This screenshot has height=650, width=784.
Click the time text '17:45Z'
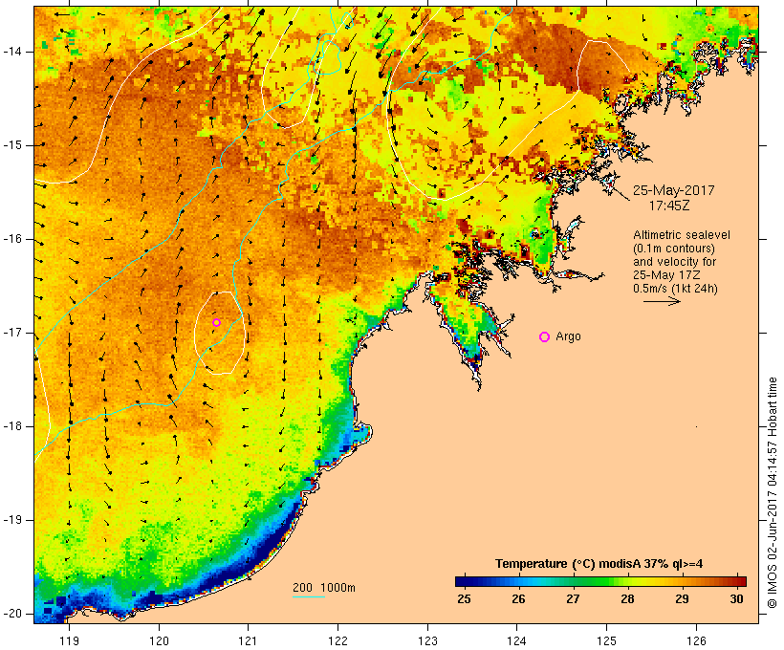(x=669, y=206)
